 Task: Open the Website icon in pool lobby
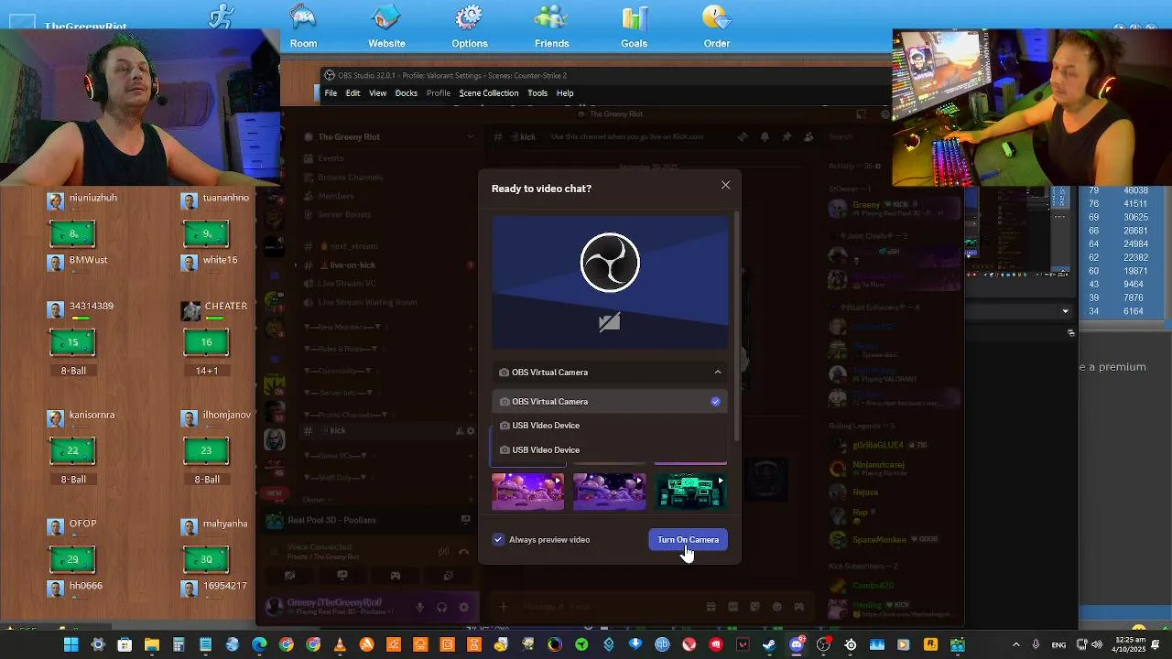(386, 27)
